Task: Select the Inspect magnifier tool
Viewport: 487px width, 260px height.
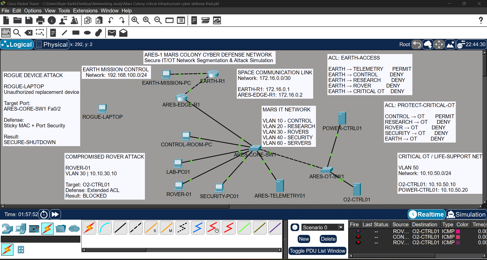Action: [17, 33]
